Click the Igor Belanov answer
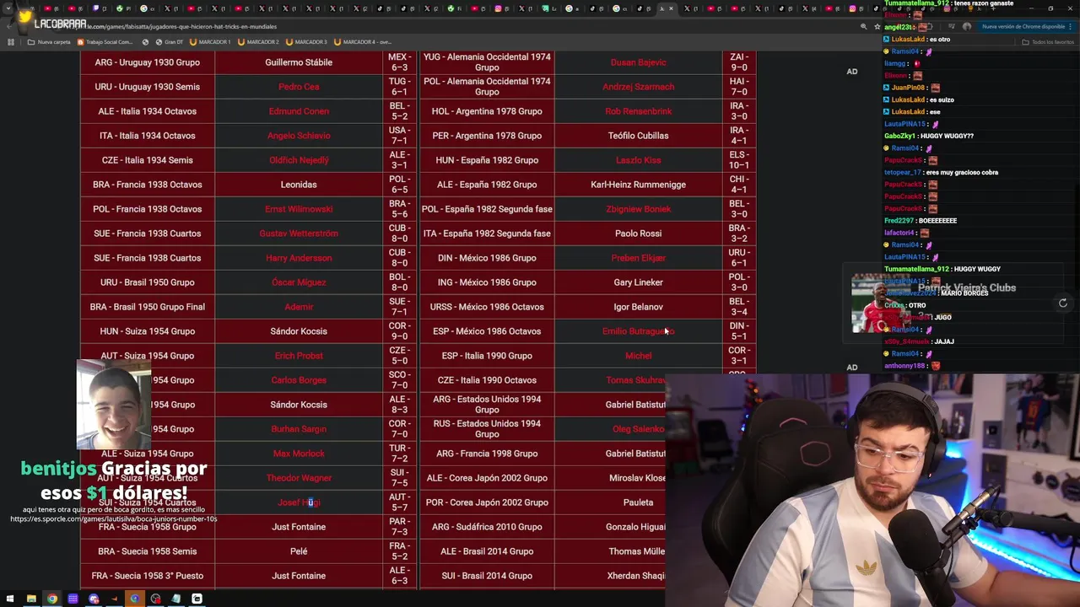Screen dimensions: 1080x607 [638, 307]
